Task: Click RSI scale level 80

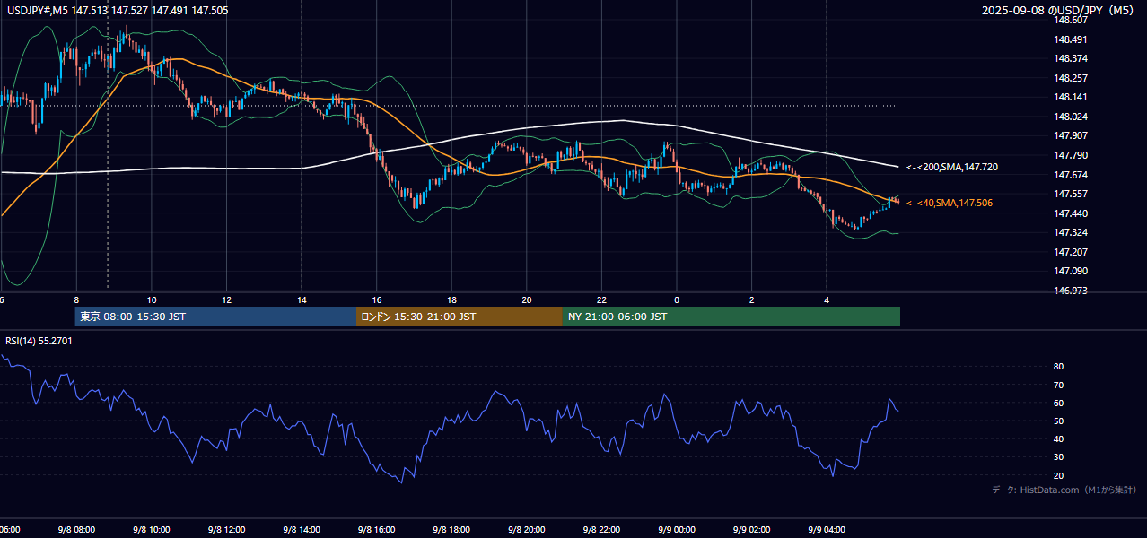Action: tap(1059, 367)
